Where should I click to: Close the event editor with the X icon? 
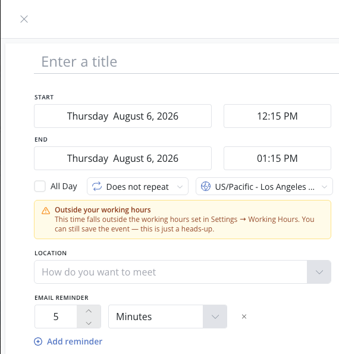point(24,19)
